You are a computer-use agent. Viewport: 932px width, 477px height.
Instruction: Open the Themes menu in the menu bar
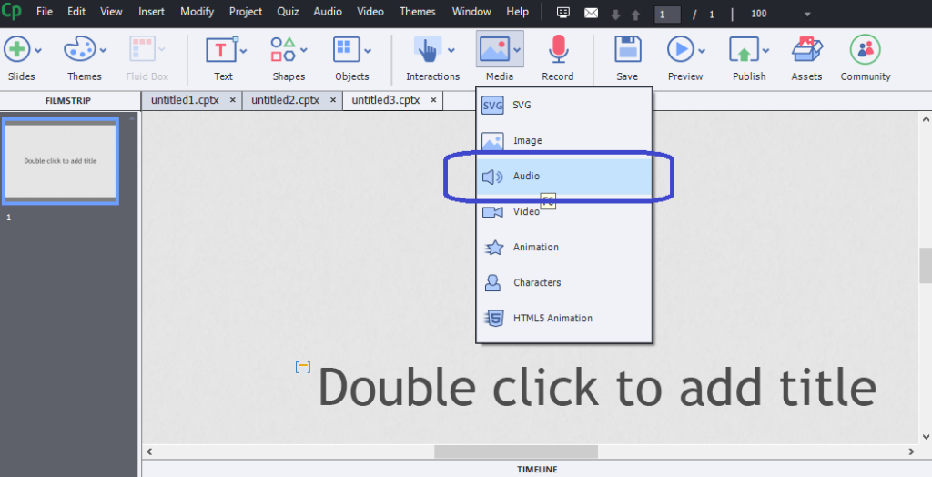417,11
